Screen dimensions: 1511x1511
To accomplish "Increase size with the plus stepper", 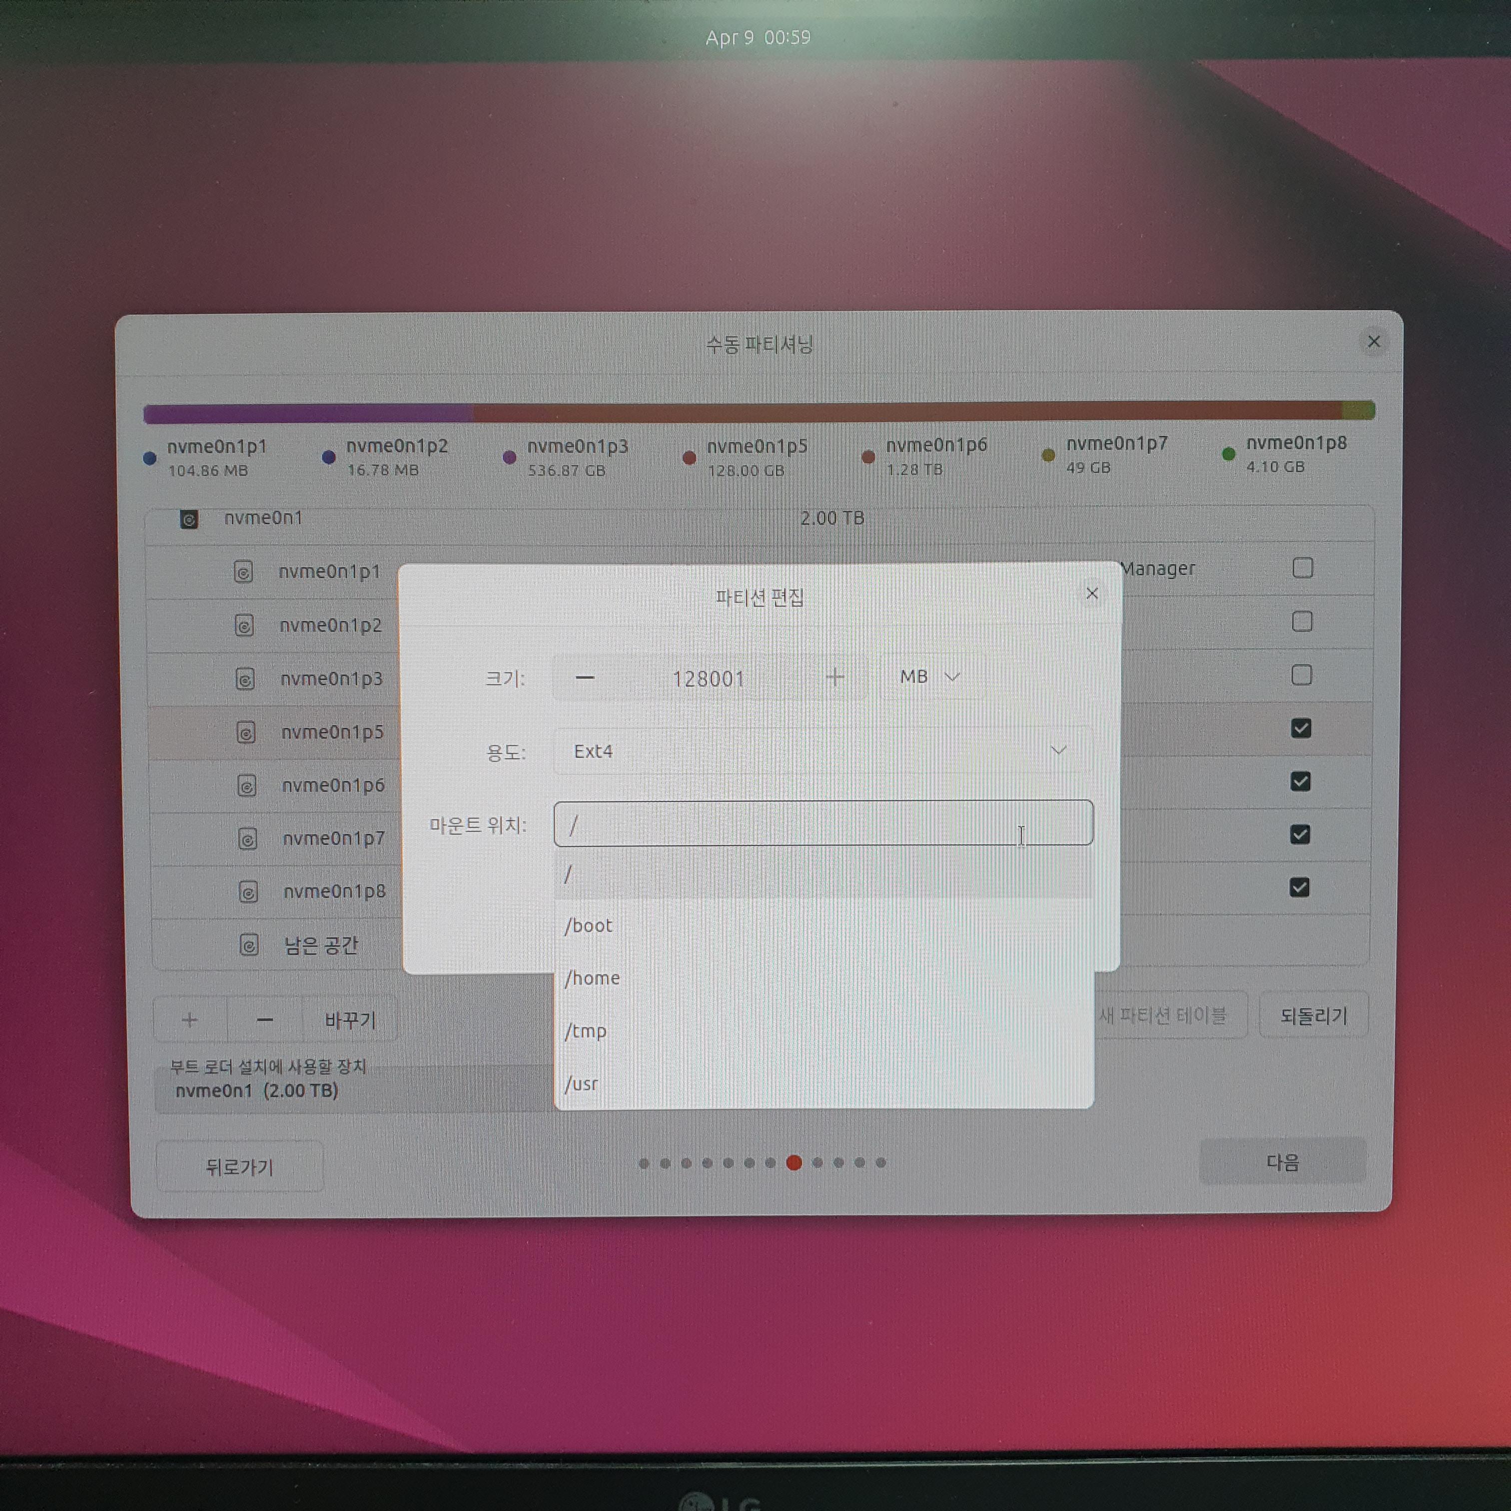I will tap(834, 677).
